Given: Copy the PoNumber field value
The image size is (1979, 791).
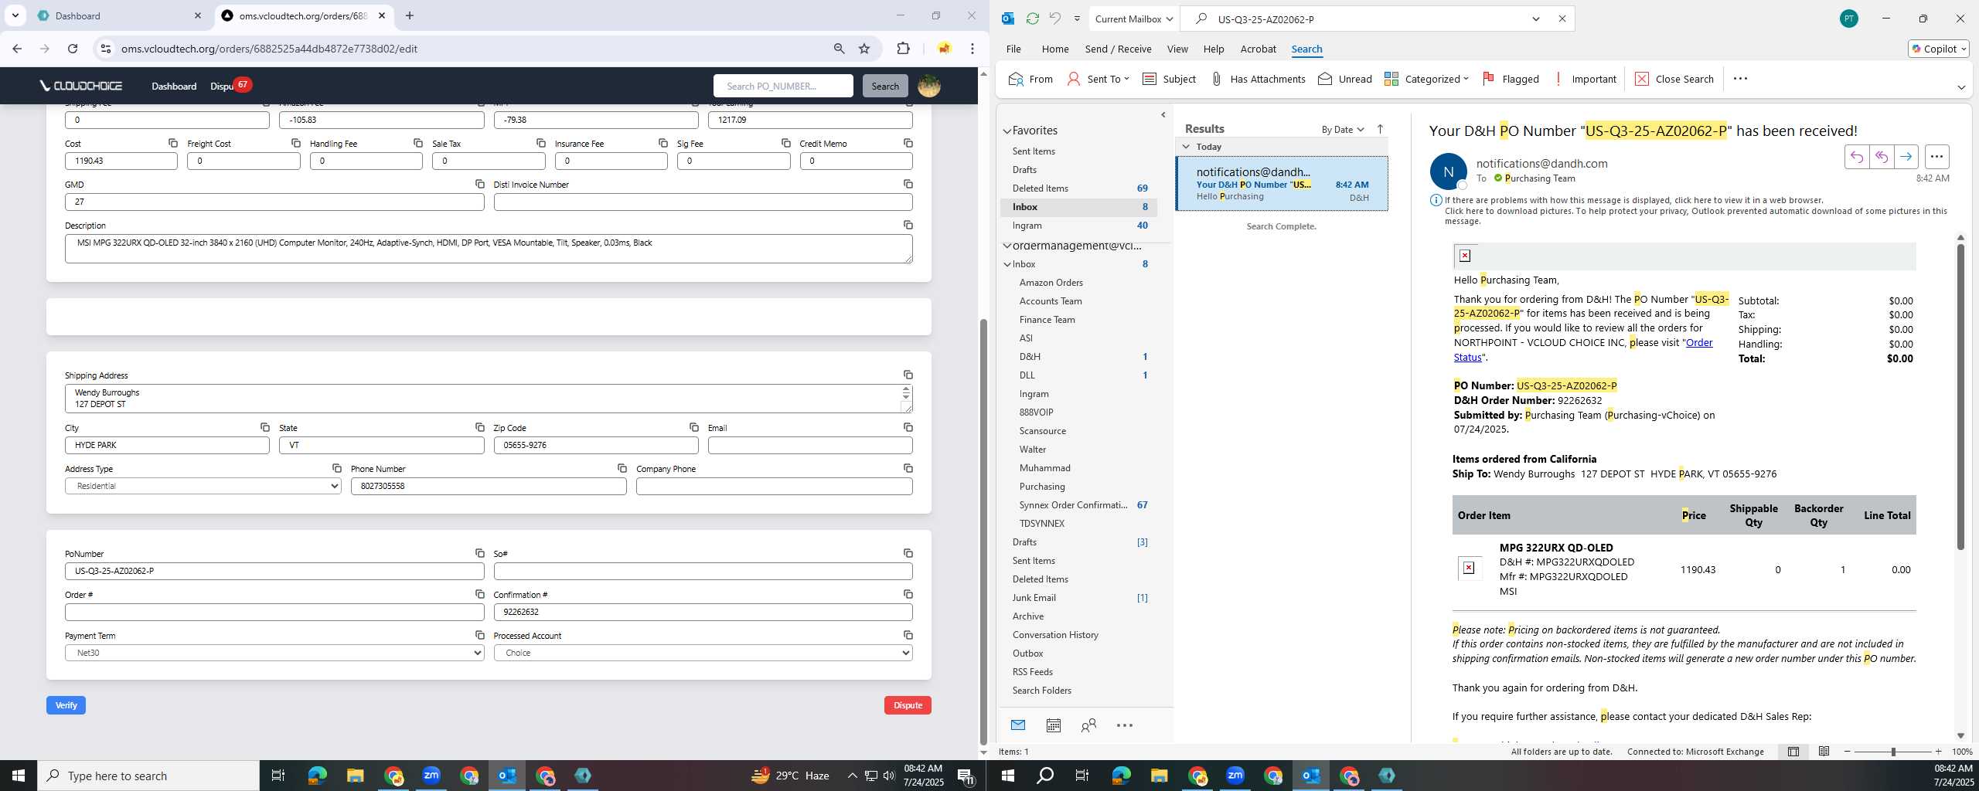Looking at the screenshot, I should pos(480,553).
